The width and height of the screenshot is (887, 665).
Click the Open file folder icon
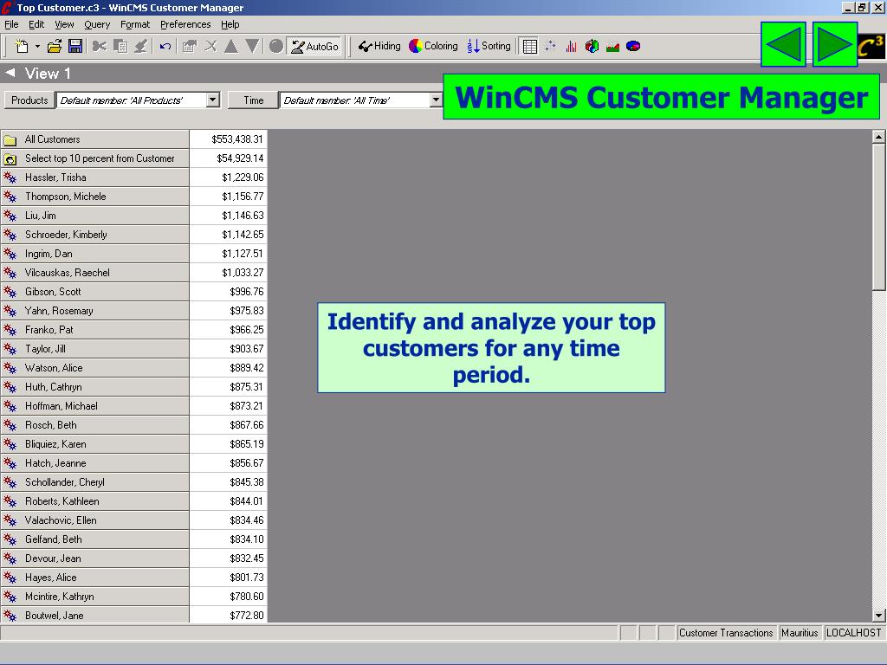[55, 47]
